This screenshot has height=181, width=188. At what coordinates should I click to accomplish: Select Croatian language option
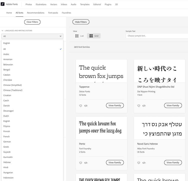click(32, 95)
